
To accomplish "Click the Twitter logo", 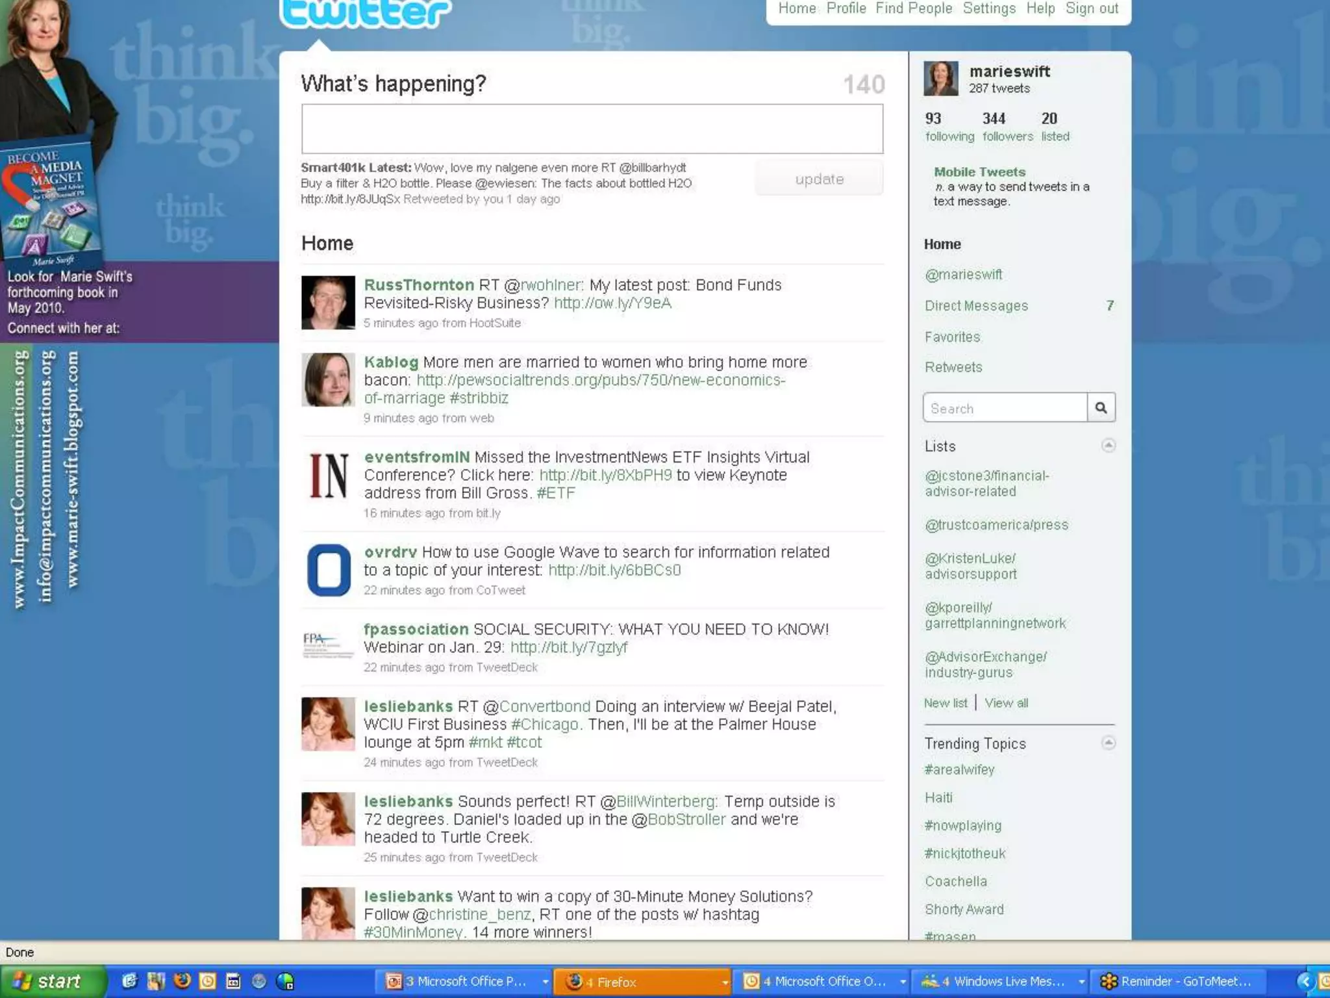I will [366, 13].
